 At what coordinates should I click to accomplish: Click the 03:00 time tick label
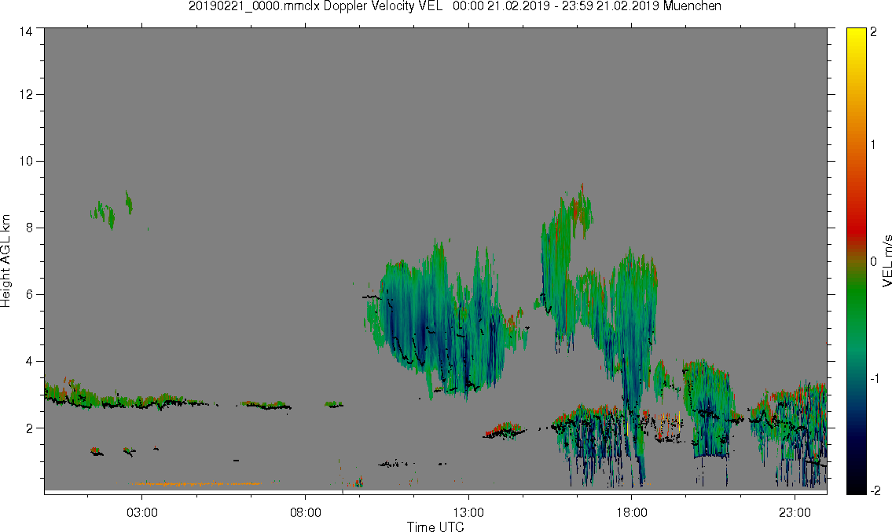[x=141, y=512]
